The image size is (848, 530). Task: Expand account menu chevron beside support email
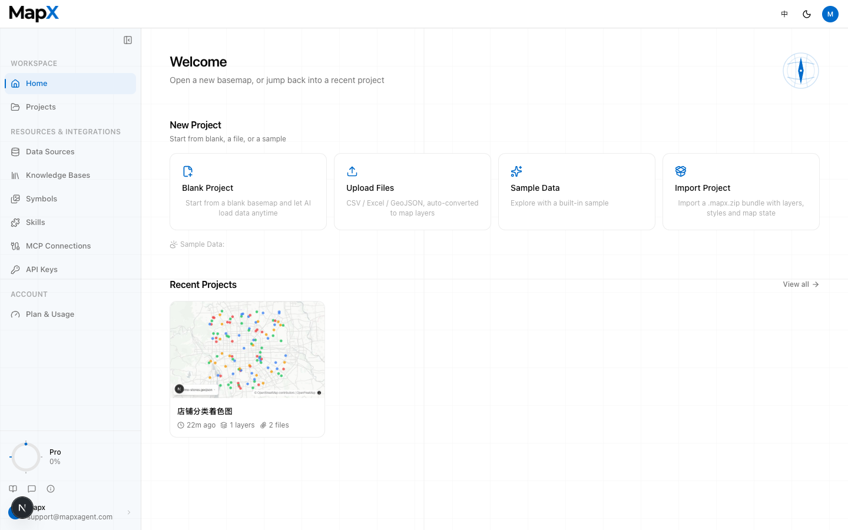129,512
